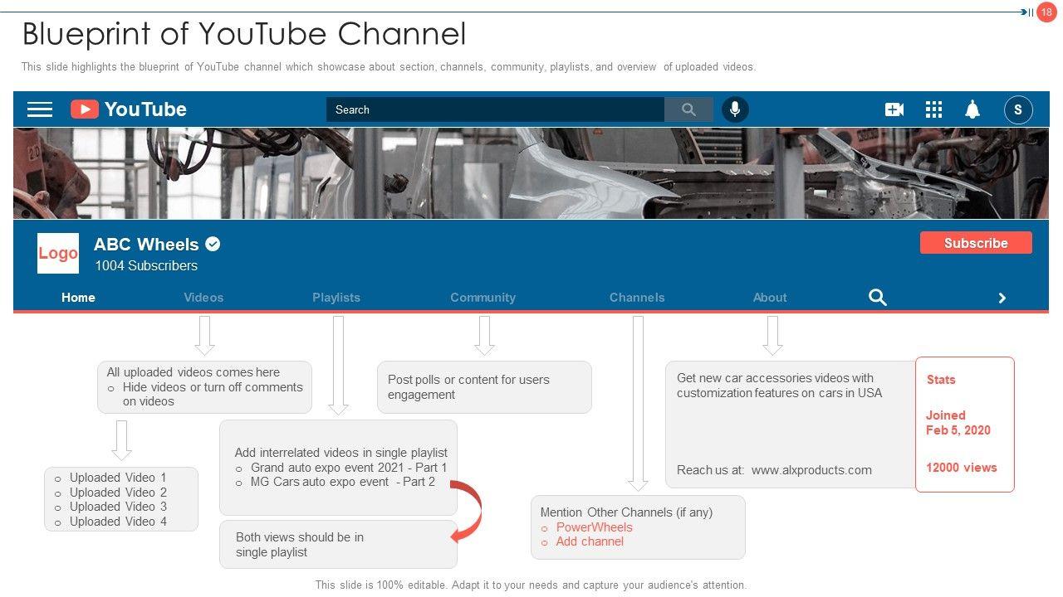Click inside the Search input field
Screen dimensions: 1063x597
[x=494, y=109]
